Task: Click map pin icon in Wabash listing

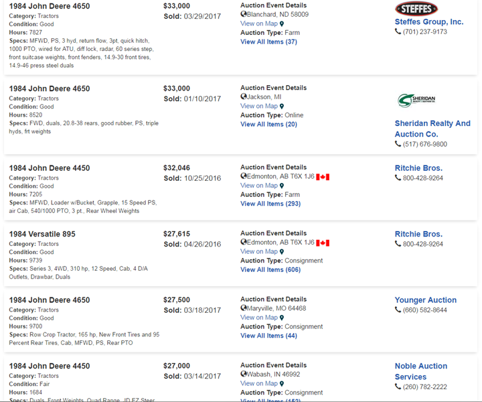Action: click(282, 384)
